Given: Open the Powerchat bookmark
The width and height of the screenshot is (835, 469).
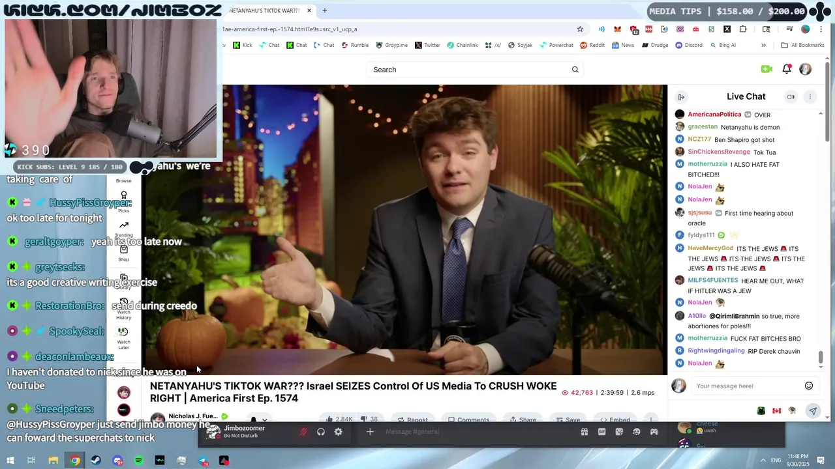Looking at the screenshot, I should (x=556, y=46).
